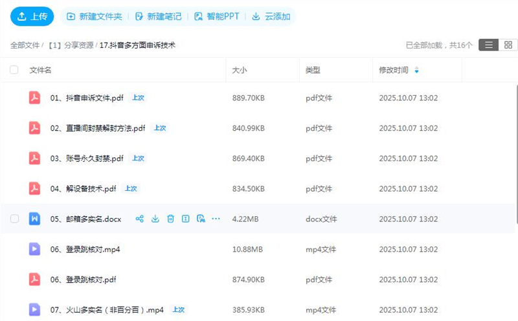
Task: Go to 全部文件 breadcrumb
Action: pos(25,45)
